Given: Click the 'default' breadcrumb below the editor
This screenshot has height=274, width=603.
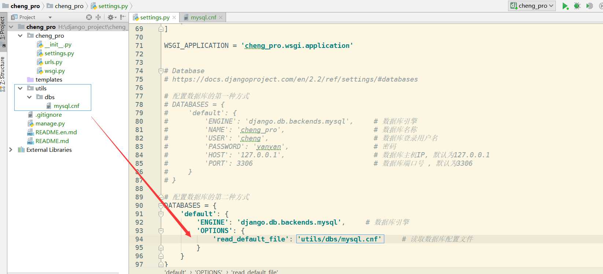Looking at the screenshot, I should click(x=175, y=271).
